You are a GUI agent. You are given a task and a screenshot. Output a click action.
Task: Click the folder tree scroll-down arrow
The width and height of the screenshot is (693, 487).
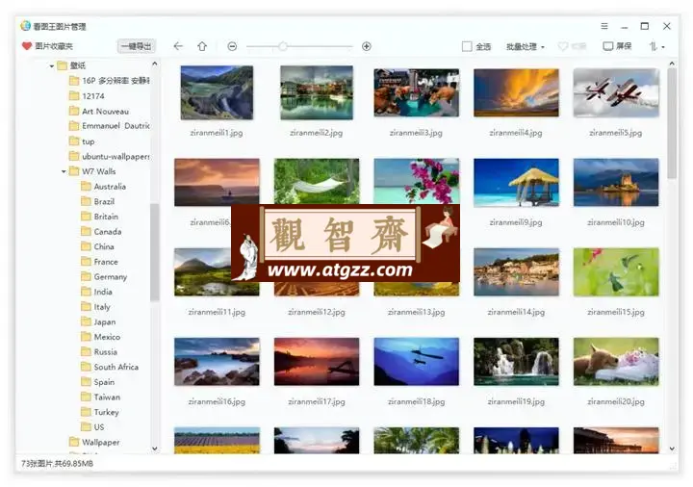(x=154, y=449)
